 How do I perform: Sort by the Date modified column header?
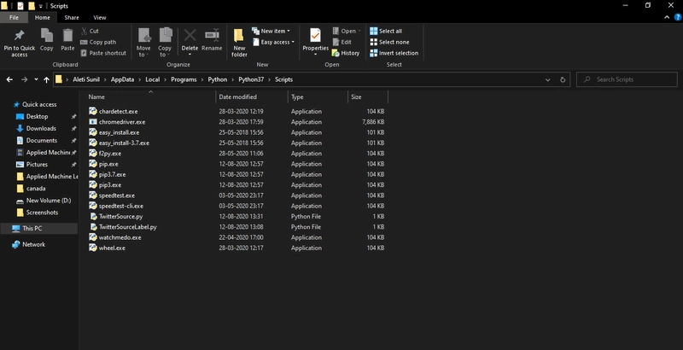[237, 97]
